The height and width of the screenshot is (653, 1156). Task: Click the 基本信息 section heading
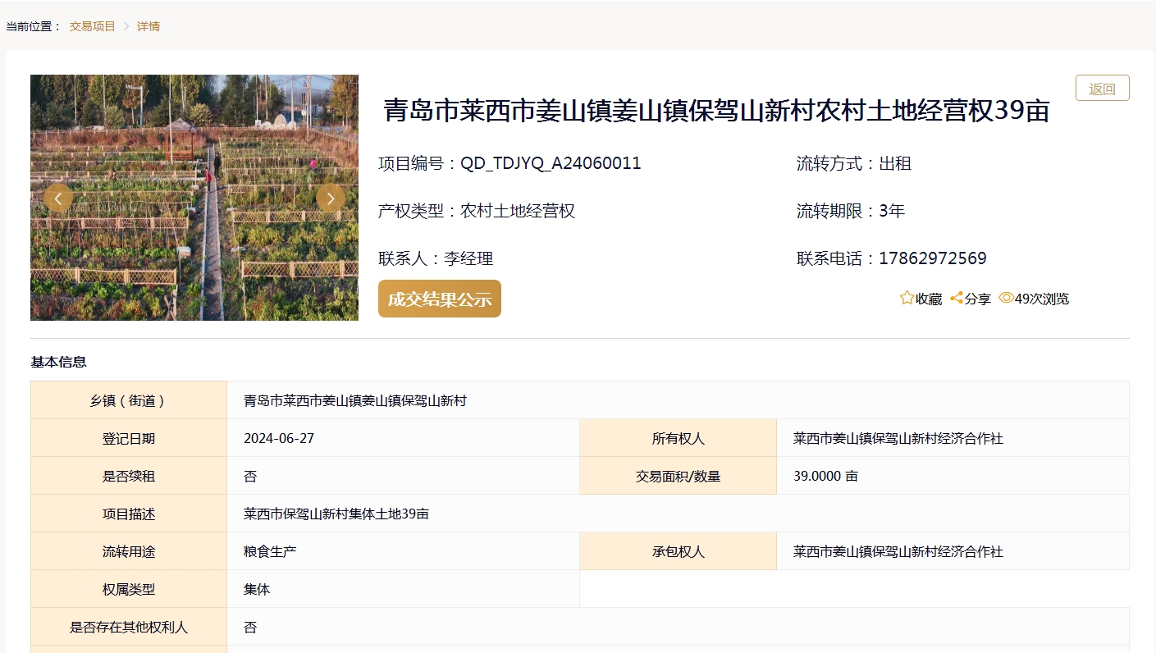[x=58, y=362]
